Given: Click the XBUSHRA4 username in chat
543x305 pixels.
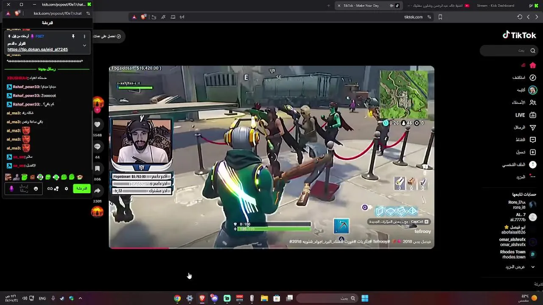Looking at the screenshot, I should [x=17, y=78].
